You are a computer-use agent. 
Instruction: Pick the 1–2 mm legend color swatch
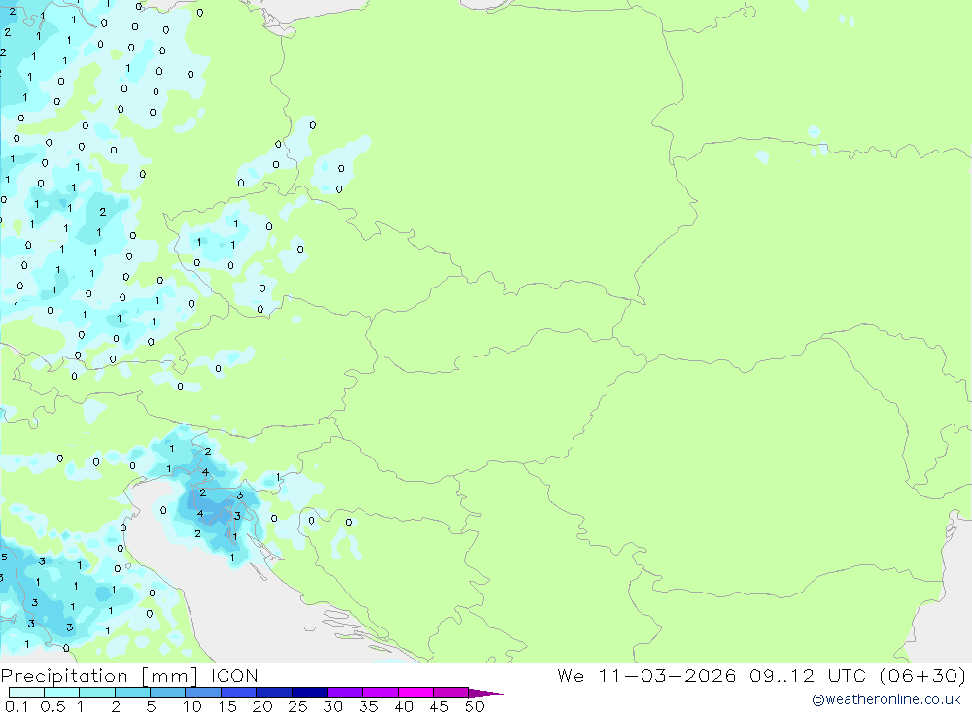[97, 693]
